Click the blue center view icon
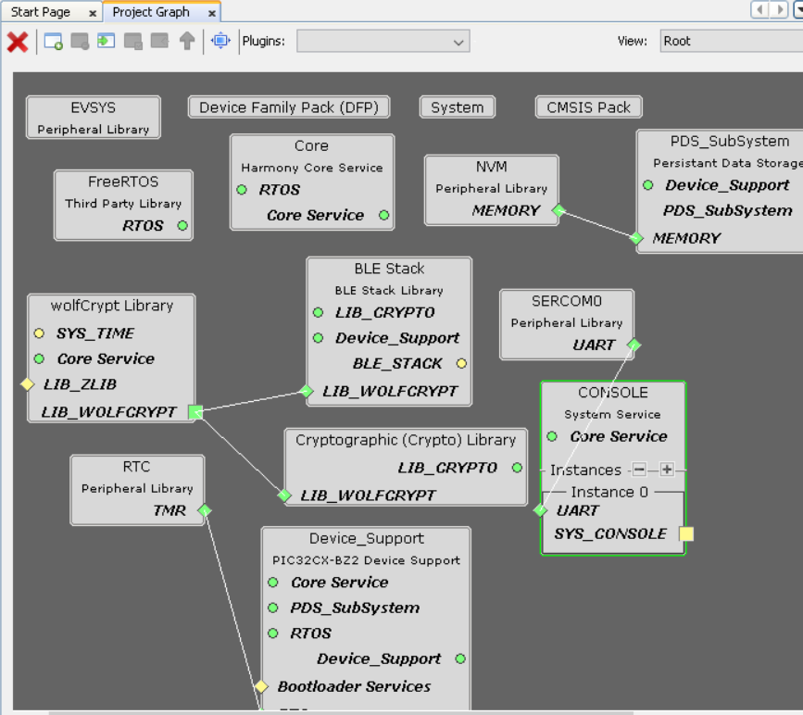 click(x=220, y=42)
